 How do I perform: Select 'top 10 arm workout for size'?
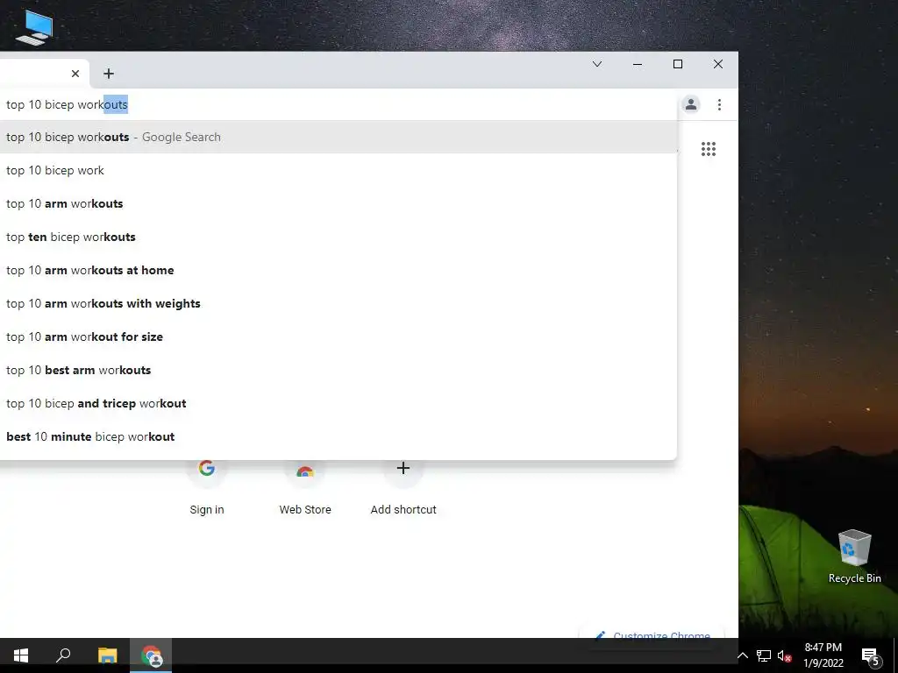point(338,336)
